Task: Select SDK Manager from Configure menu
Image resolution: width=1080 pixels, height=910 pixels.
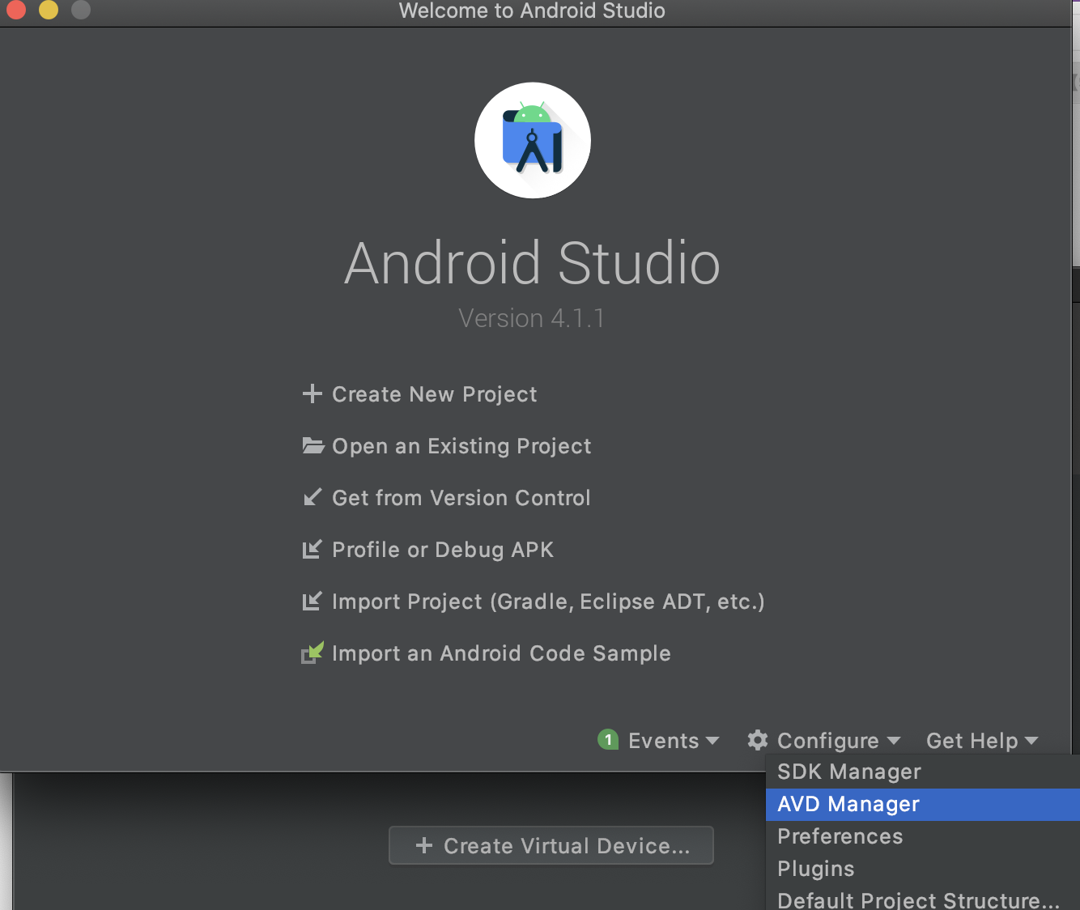Action: pyautogui.click(x=923, y=772)
